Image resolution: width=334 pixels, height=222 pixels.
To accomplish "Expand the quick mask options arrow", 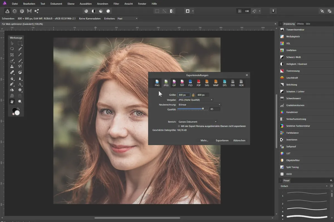I will click(193, 11).
